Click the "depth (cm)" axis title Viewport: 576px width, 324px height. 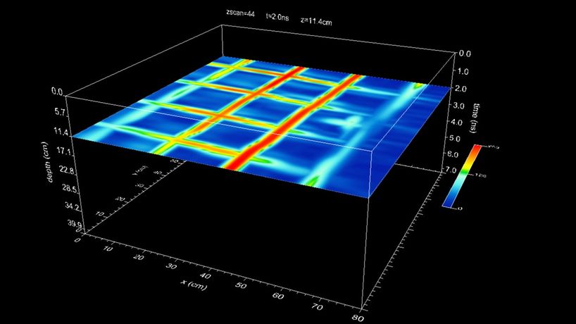click(x=46, y=162)
